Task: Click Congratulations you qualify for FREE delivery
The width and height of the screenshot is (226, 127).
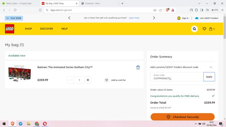Action: point(174,96)
